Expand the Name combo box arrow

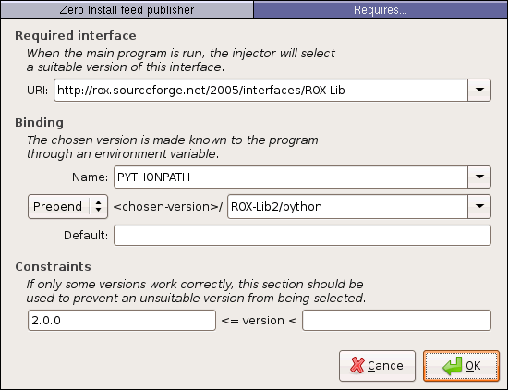coord(479,177)
